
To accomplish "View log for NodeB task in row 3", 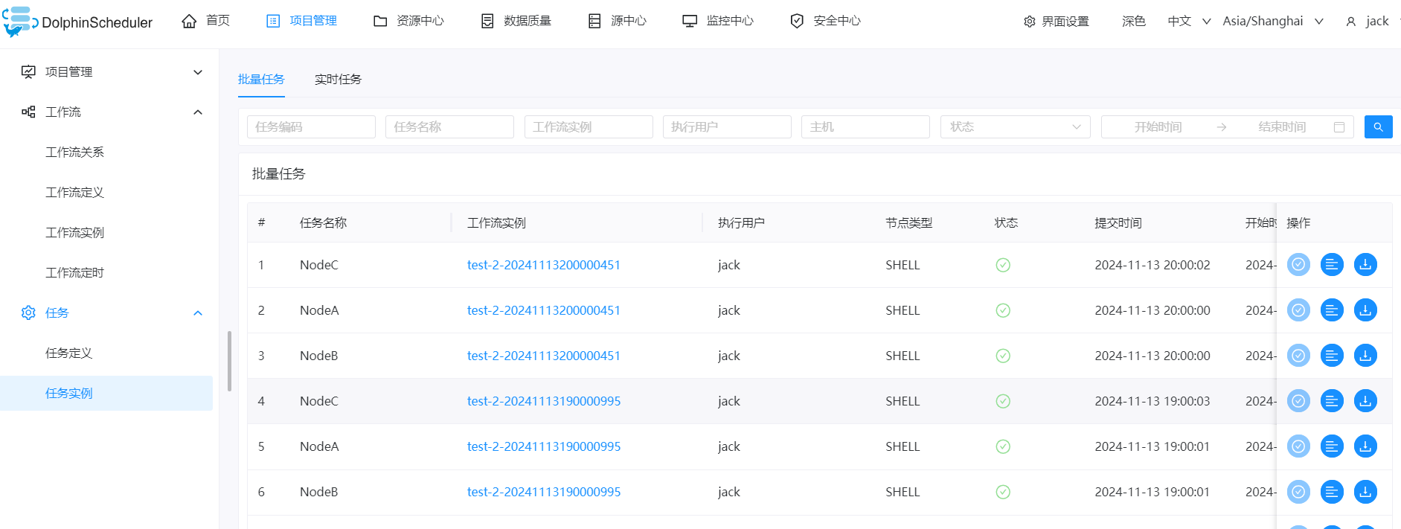I will [1332, 356].
